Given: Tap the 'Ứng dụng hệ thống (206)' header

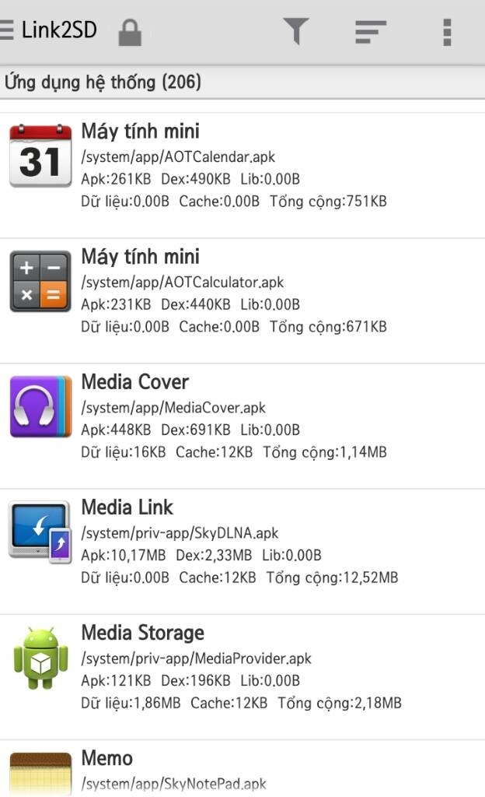Looking at the screenshot, I should [x=103, y=82].
